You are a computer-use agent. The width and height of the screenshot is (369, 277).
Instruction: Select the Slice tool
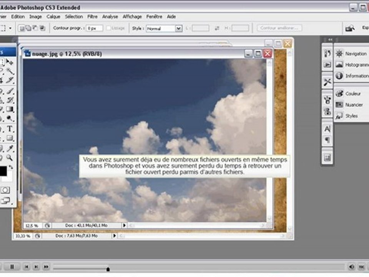click(10, 80)
